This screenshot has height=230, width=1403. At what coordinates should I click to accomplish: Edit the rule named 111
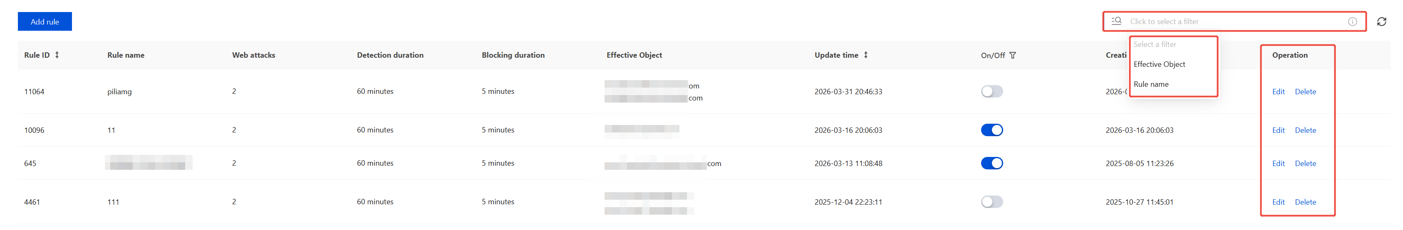tap(1278, 202)
